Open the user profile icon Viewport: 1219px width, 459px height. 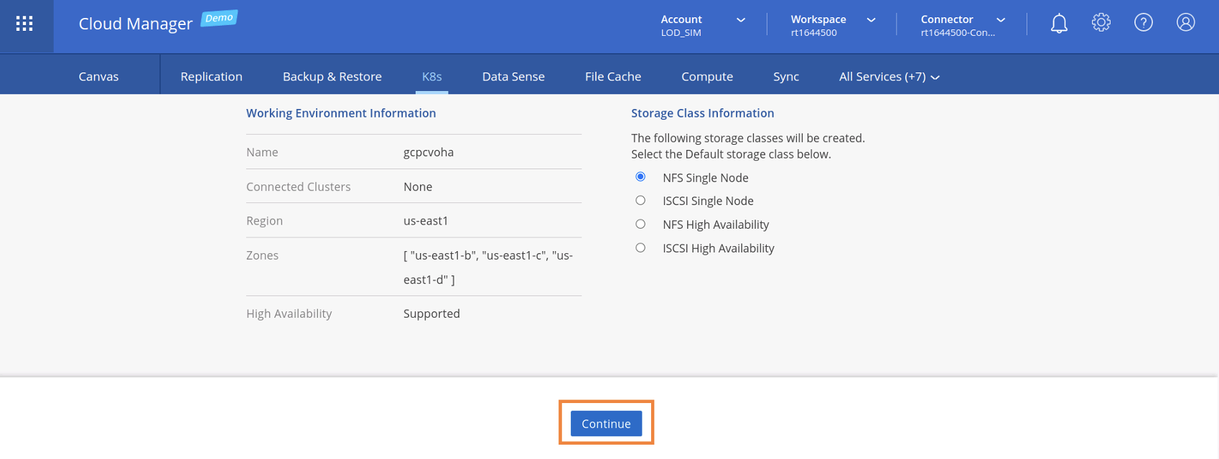(1186, 23)
